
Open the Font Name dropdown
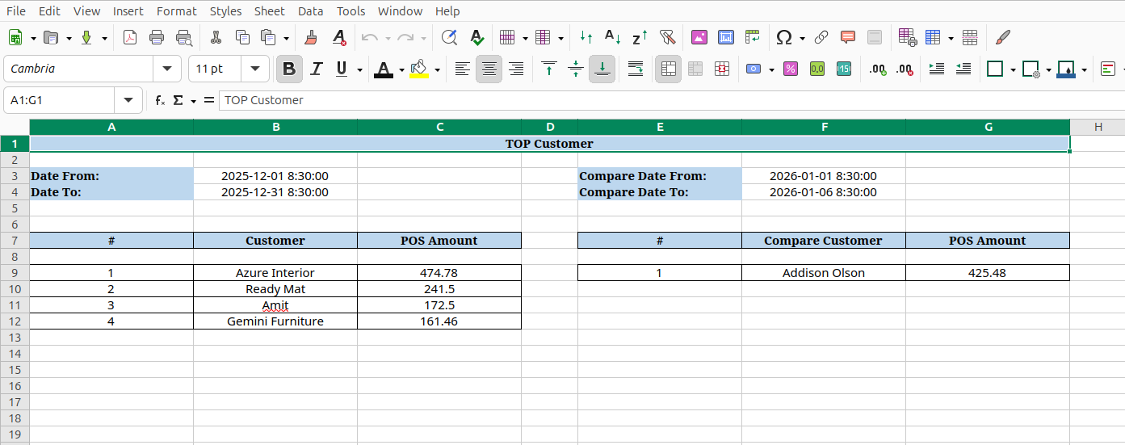pyautogui.click(x=166, y=69)
